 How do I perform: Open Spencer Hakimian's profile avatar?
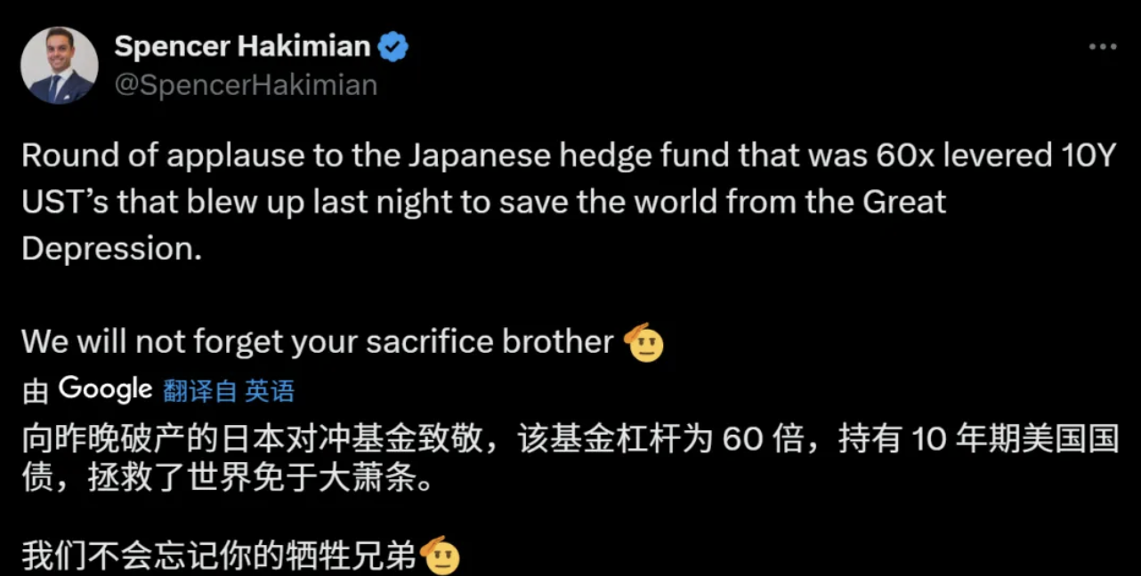[x=60, y=66]
